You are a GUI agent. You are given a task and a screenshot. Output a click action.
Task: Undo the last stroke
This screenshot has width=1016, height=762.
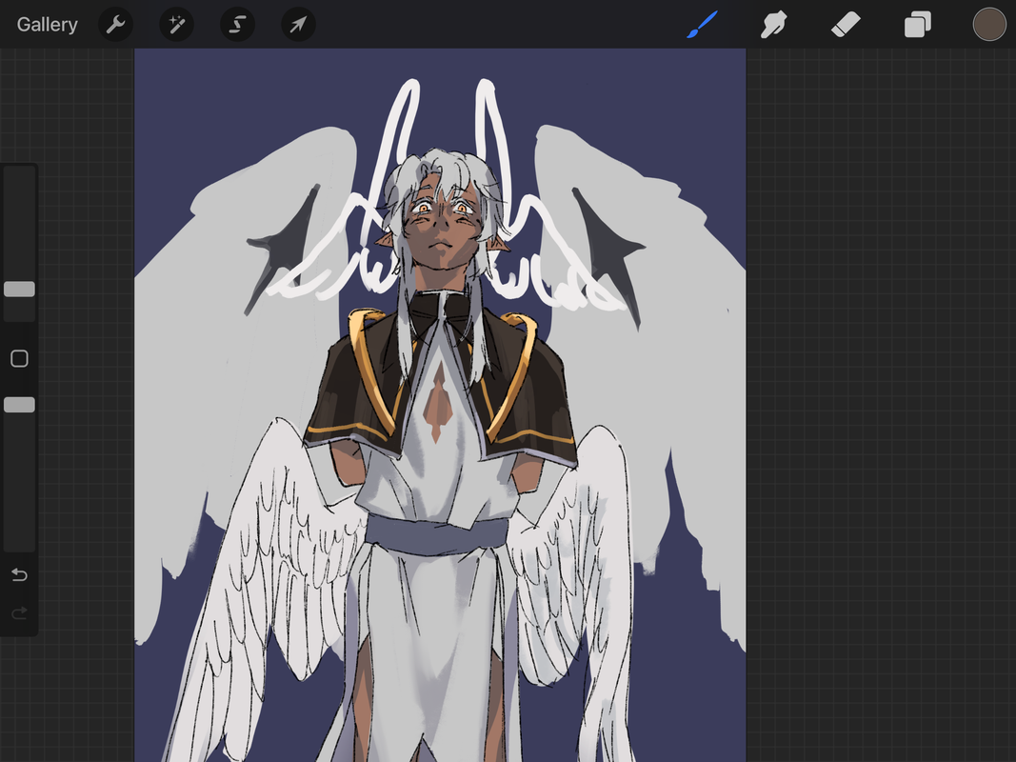pyautogui.click(x=19, y=574)
